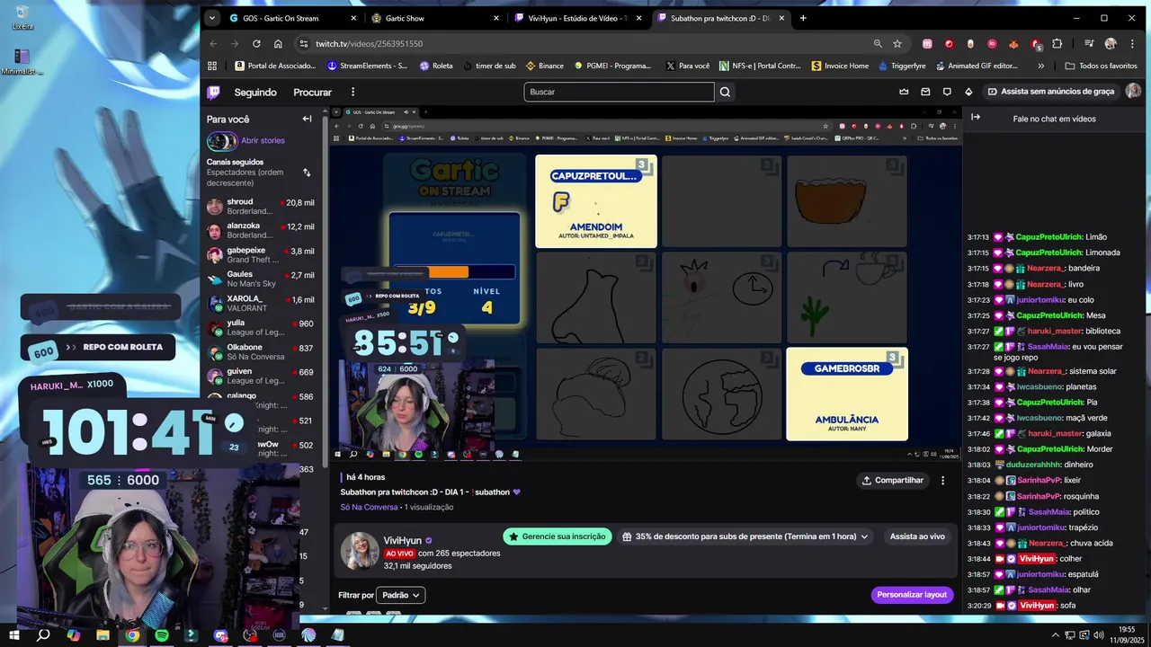The height and width of the screenshot is (647, 1151).
Task: Click the Get Bits icon
Action: click(968, 92)
